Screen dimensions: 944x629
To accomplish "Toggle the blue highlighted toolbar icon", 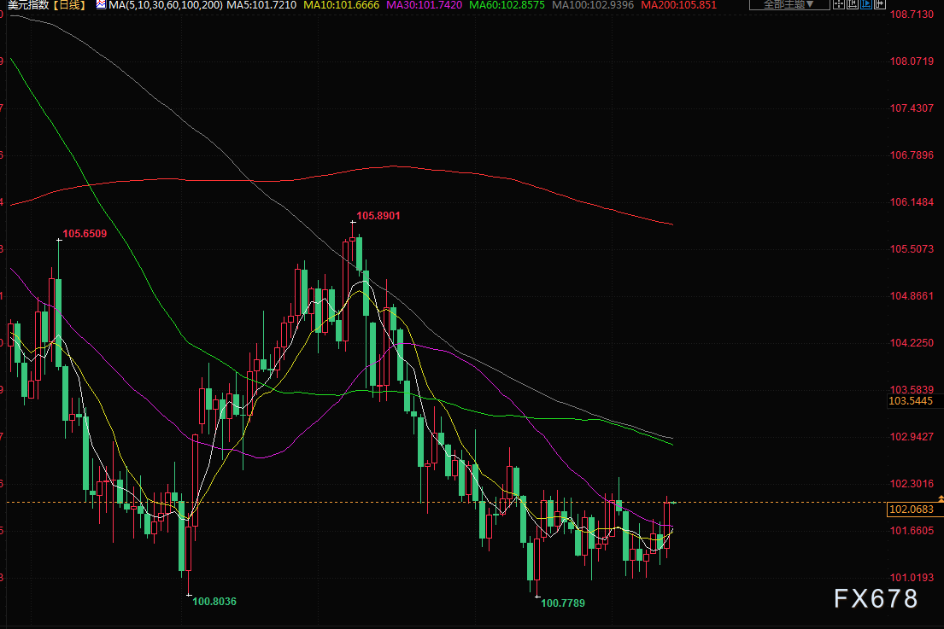I will click(868, 4).
